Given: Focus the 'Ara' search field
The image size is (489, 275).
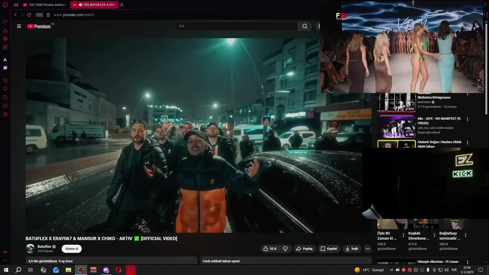Looking at the screenshot, I should (236, 26).
